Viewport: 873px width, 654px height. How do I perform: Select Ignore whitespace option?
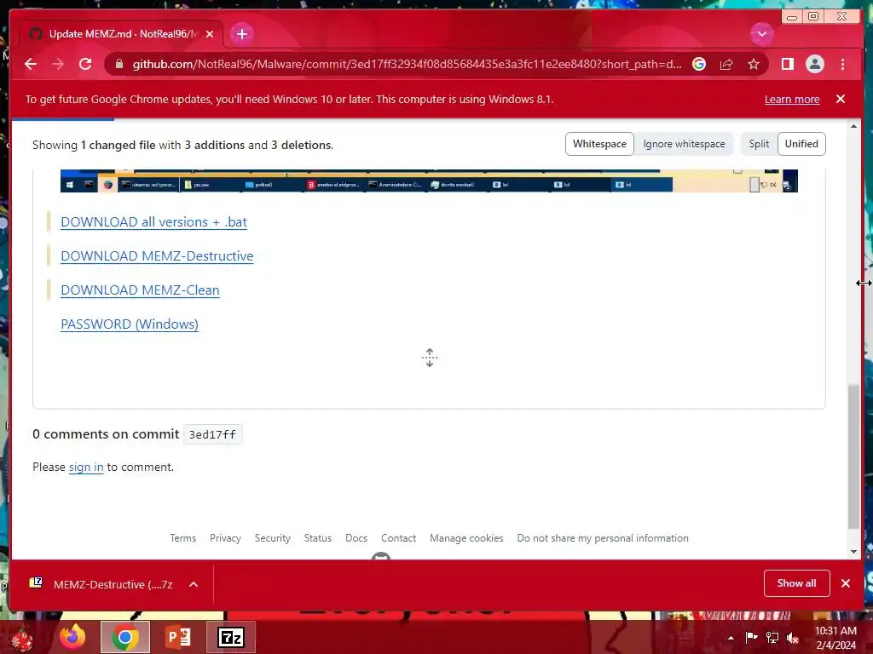(684, 144)
